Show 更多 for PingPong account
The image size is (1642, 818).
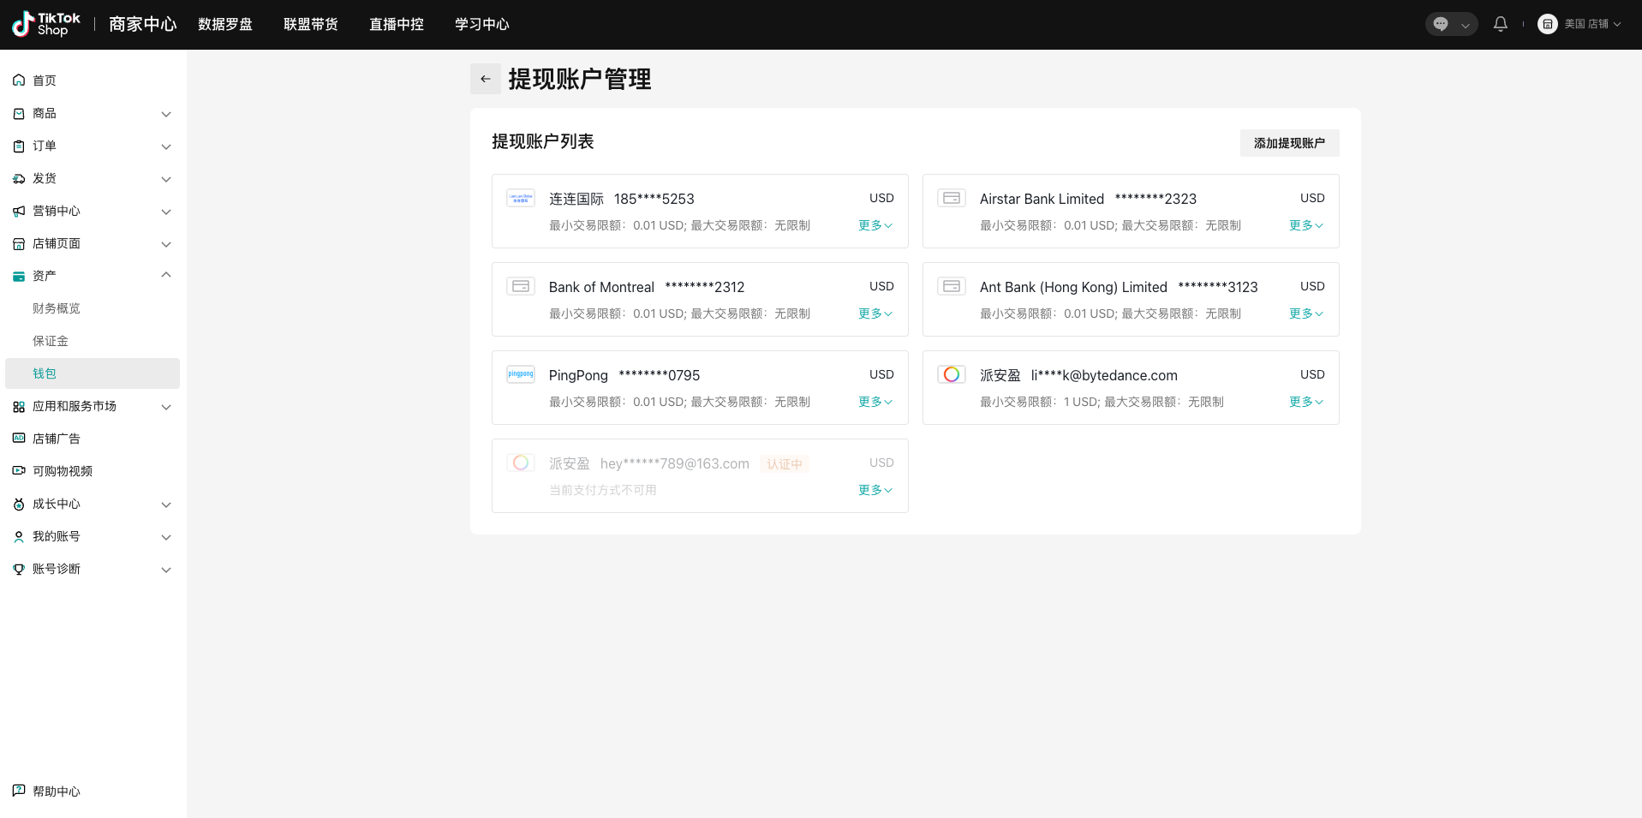point(875,402)
